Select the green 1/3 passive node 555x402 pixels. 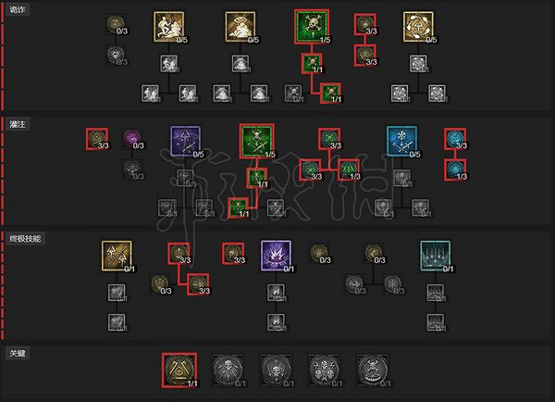click(x=349, y=170)
